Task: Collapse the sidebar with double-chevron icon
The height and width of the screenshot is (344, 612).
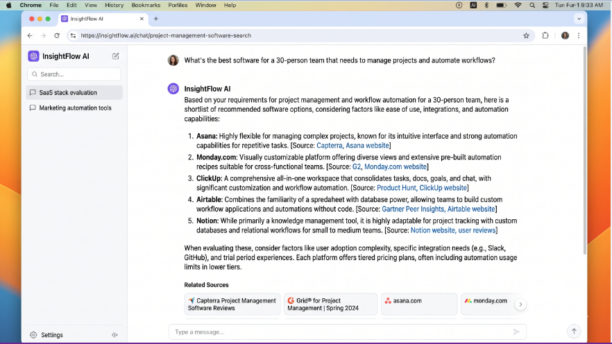Action: tap(114, 335)
